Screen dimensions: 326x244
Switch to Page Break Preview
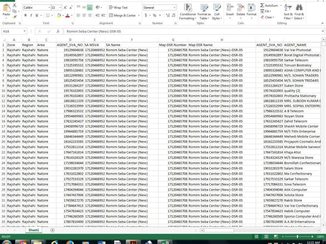coord(276,237)
